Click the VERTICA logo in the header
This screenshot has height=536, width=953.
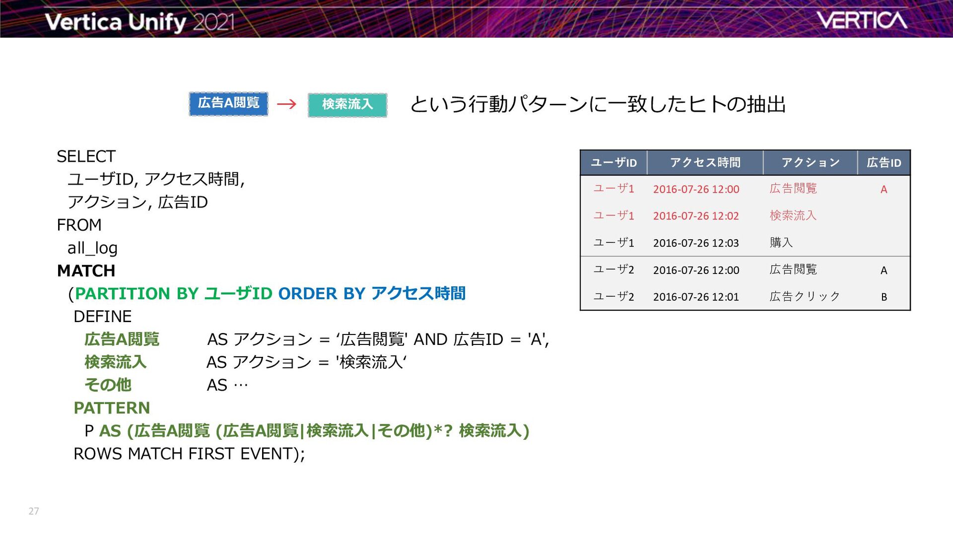pos(862,20)
